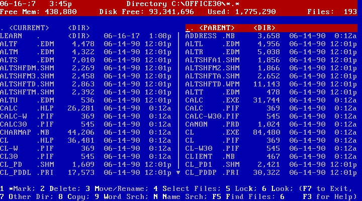The height and width of the screenshot is (201, 362).
Task: Select file CALC.EXE
Action: pyautogui.click(x=271, y=100)
